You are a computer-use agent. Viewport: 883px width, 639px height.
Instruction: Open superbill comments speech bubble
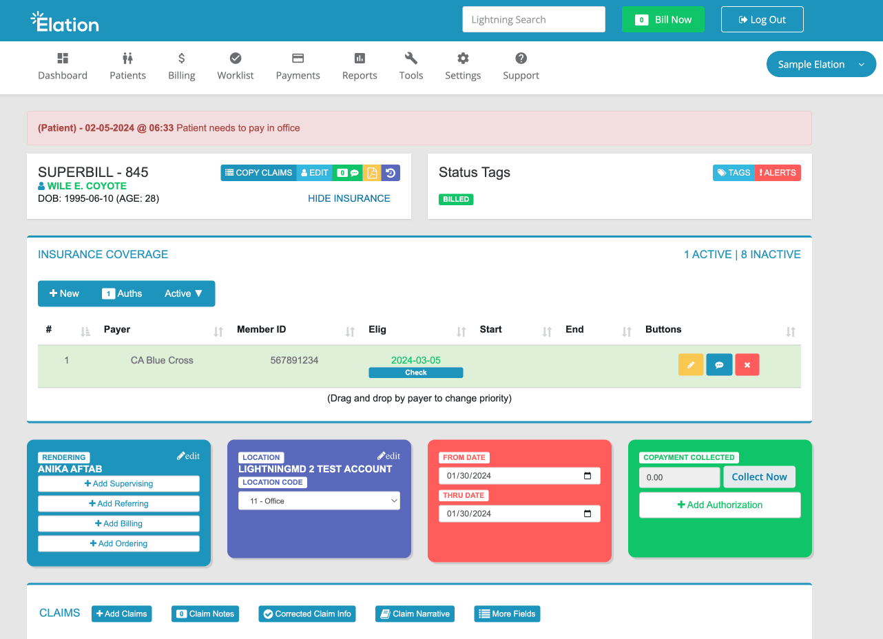point(349,173)
